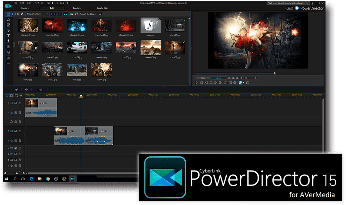Click the capture snapshot camera icon
The height and width of the screenshot is (205, 346).
[226, 83]
